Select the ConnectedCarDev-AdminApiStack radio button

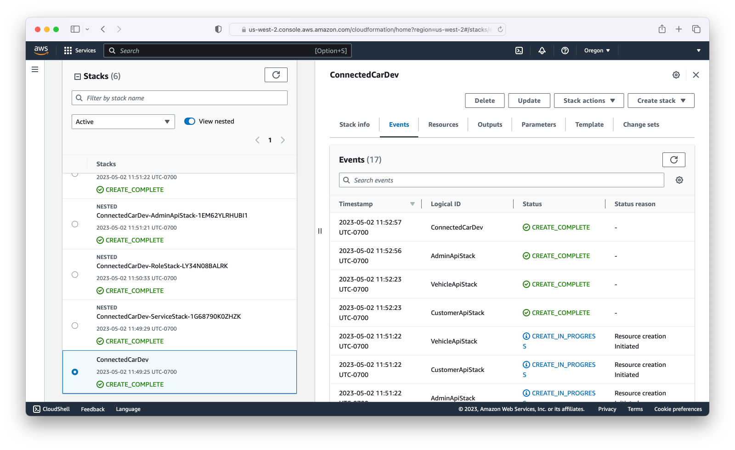tap(75, 224)
